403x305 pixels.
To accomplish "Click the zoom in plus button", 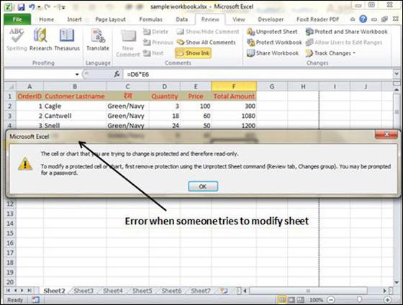I will click(387, 299).
